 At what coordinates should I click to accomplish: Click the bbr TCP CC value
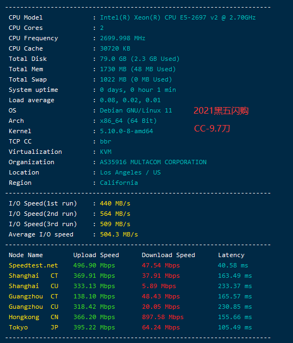(x=105, y=141)
